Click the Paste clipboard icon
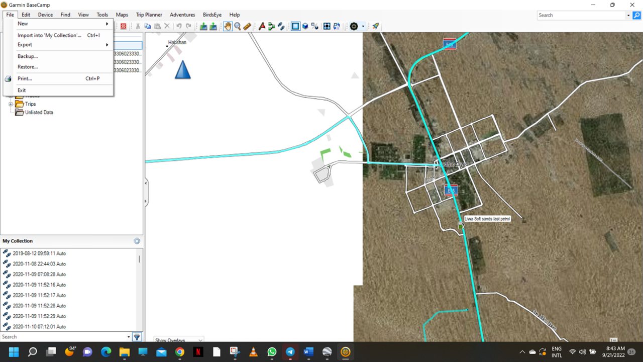643x362 pixels. click(x=157, y=26)
